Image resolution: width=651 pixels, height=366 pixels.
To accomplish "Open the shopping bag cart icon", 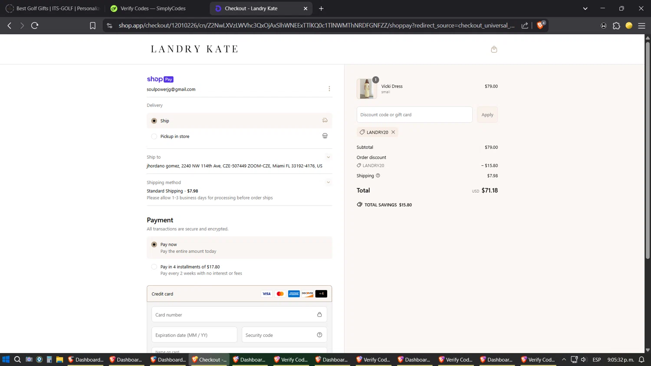I will click(494, 49).
